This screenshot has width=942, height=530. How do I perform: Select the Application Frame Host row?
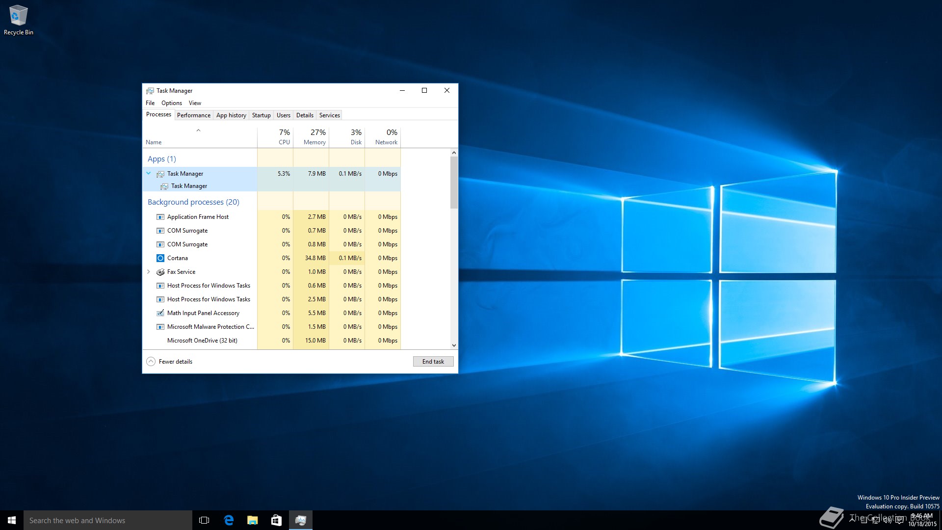point(272,217)
